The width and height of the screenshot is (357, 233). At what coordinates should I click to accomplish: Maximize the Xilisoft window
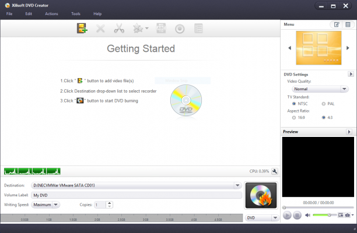point(333,6)
